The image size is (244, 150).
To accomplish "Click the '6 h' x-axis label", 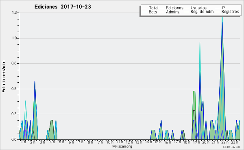I will point(71,142).
